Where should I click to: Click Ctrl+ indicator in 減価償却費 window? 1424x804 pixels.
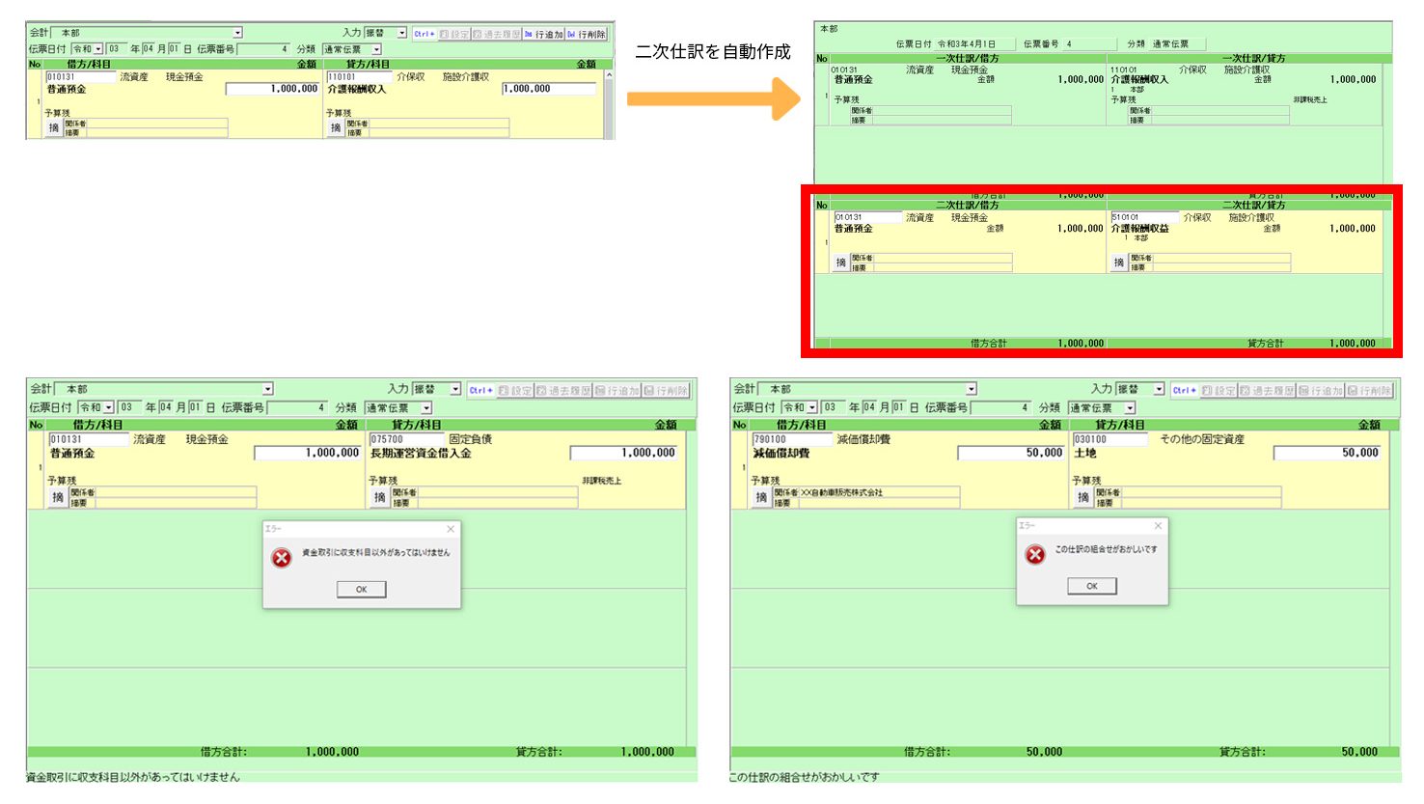(x=1185, y=391)
